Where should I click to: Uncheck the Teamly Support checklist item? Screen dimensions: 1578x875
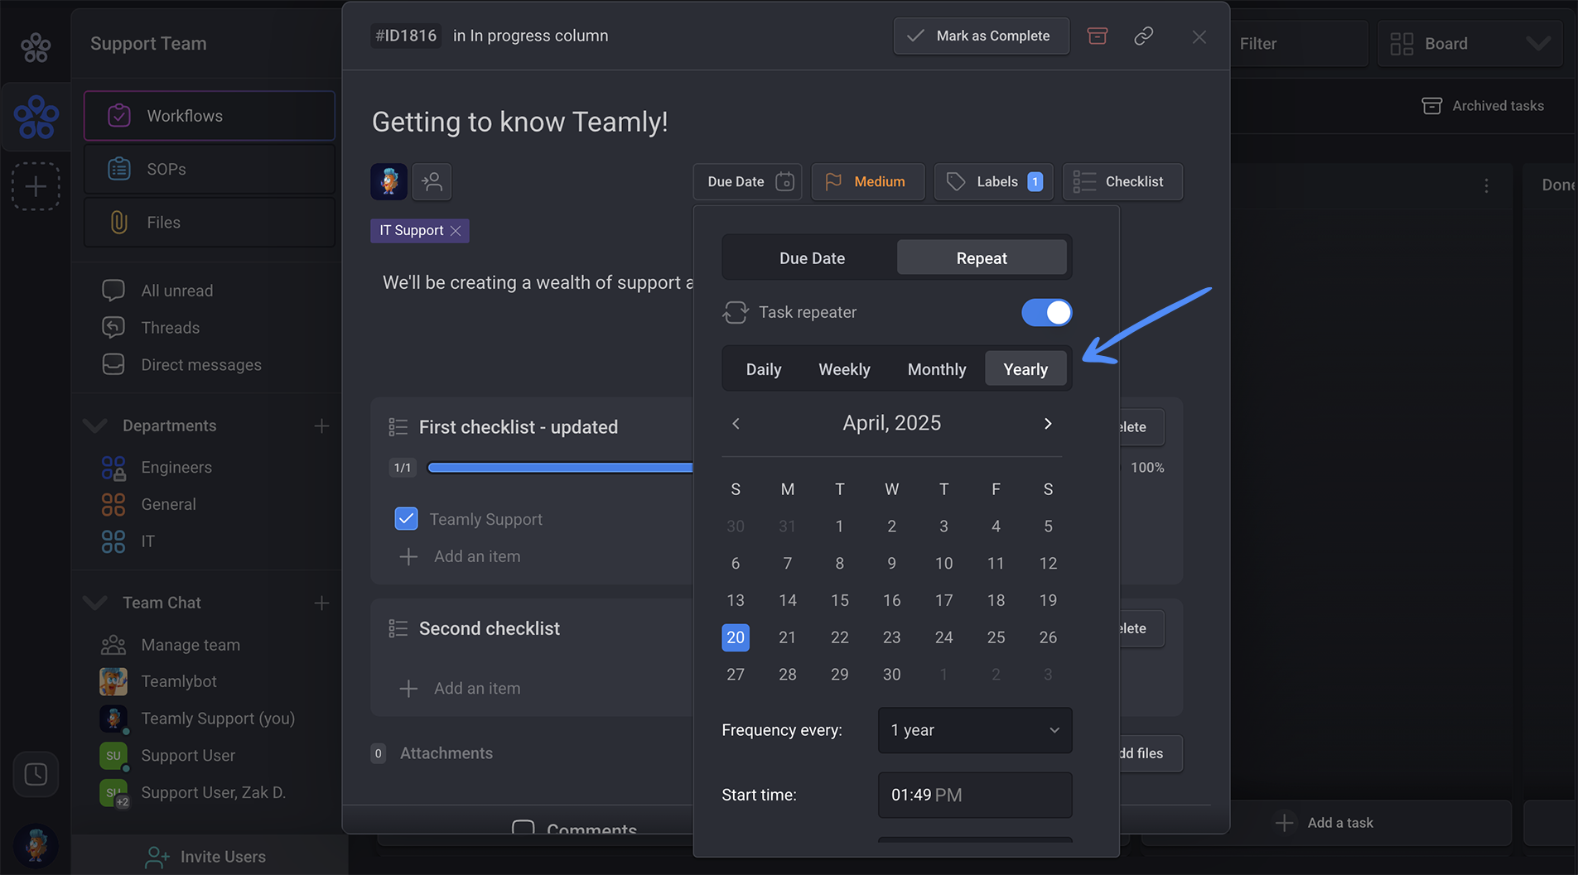coord(406,519)
